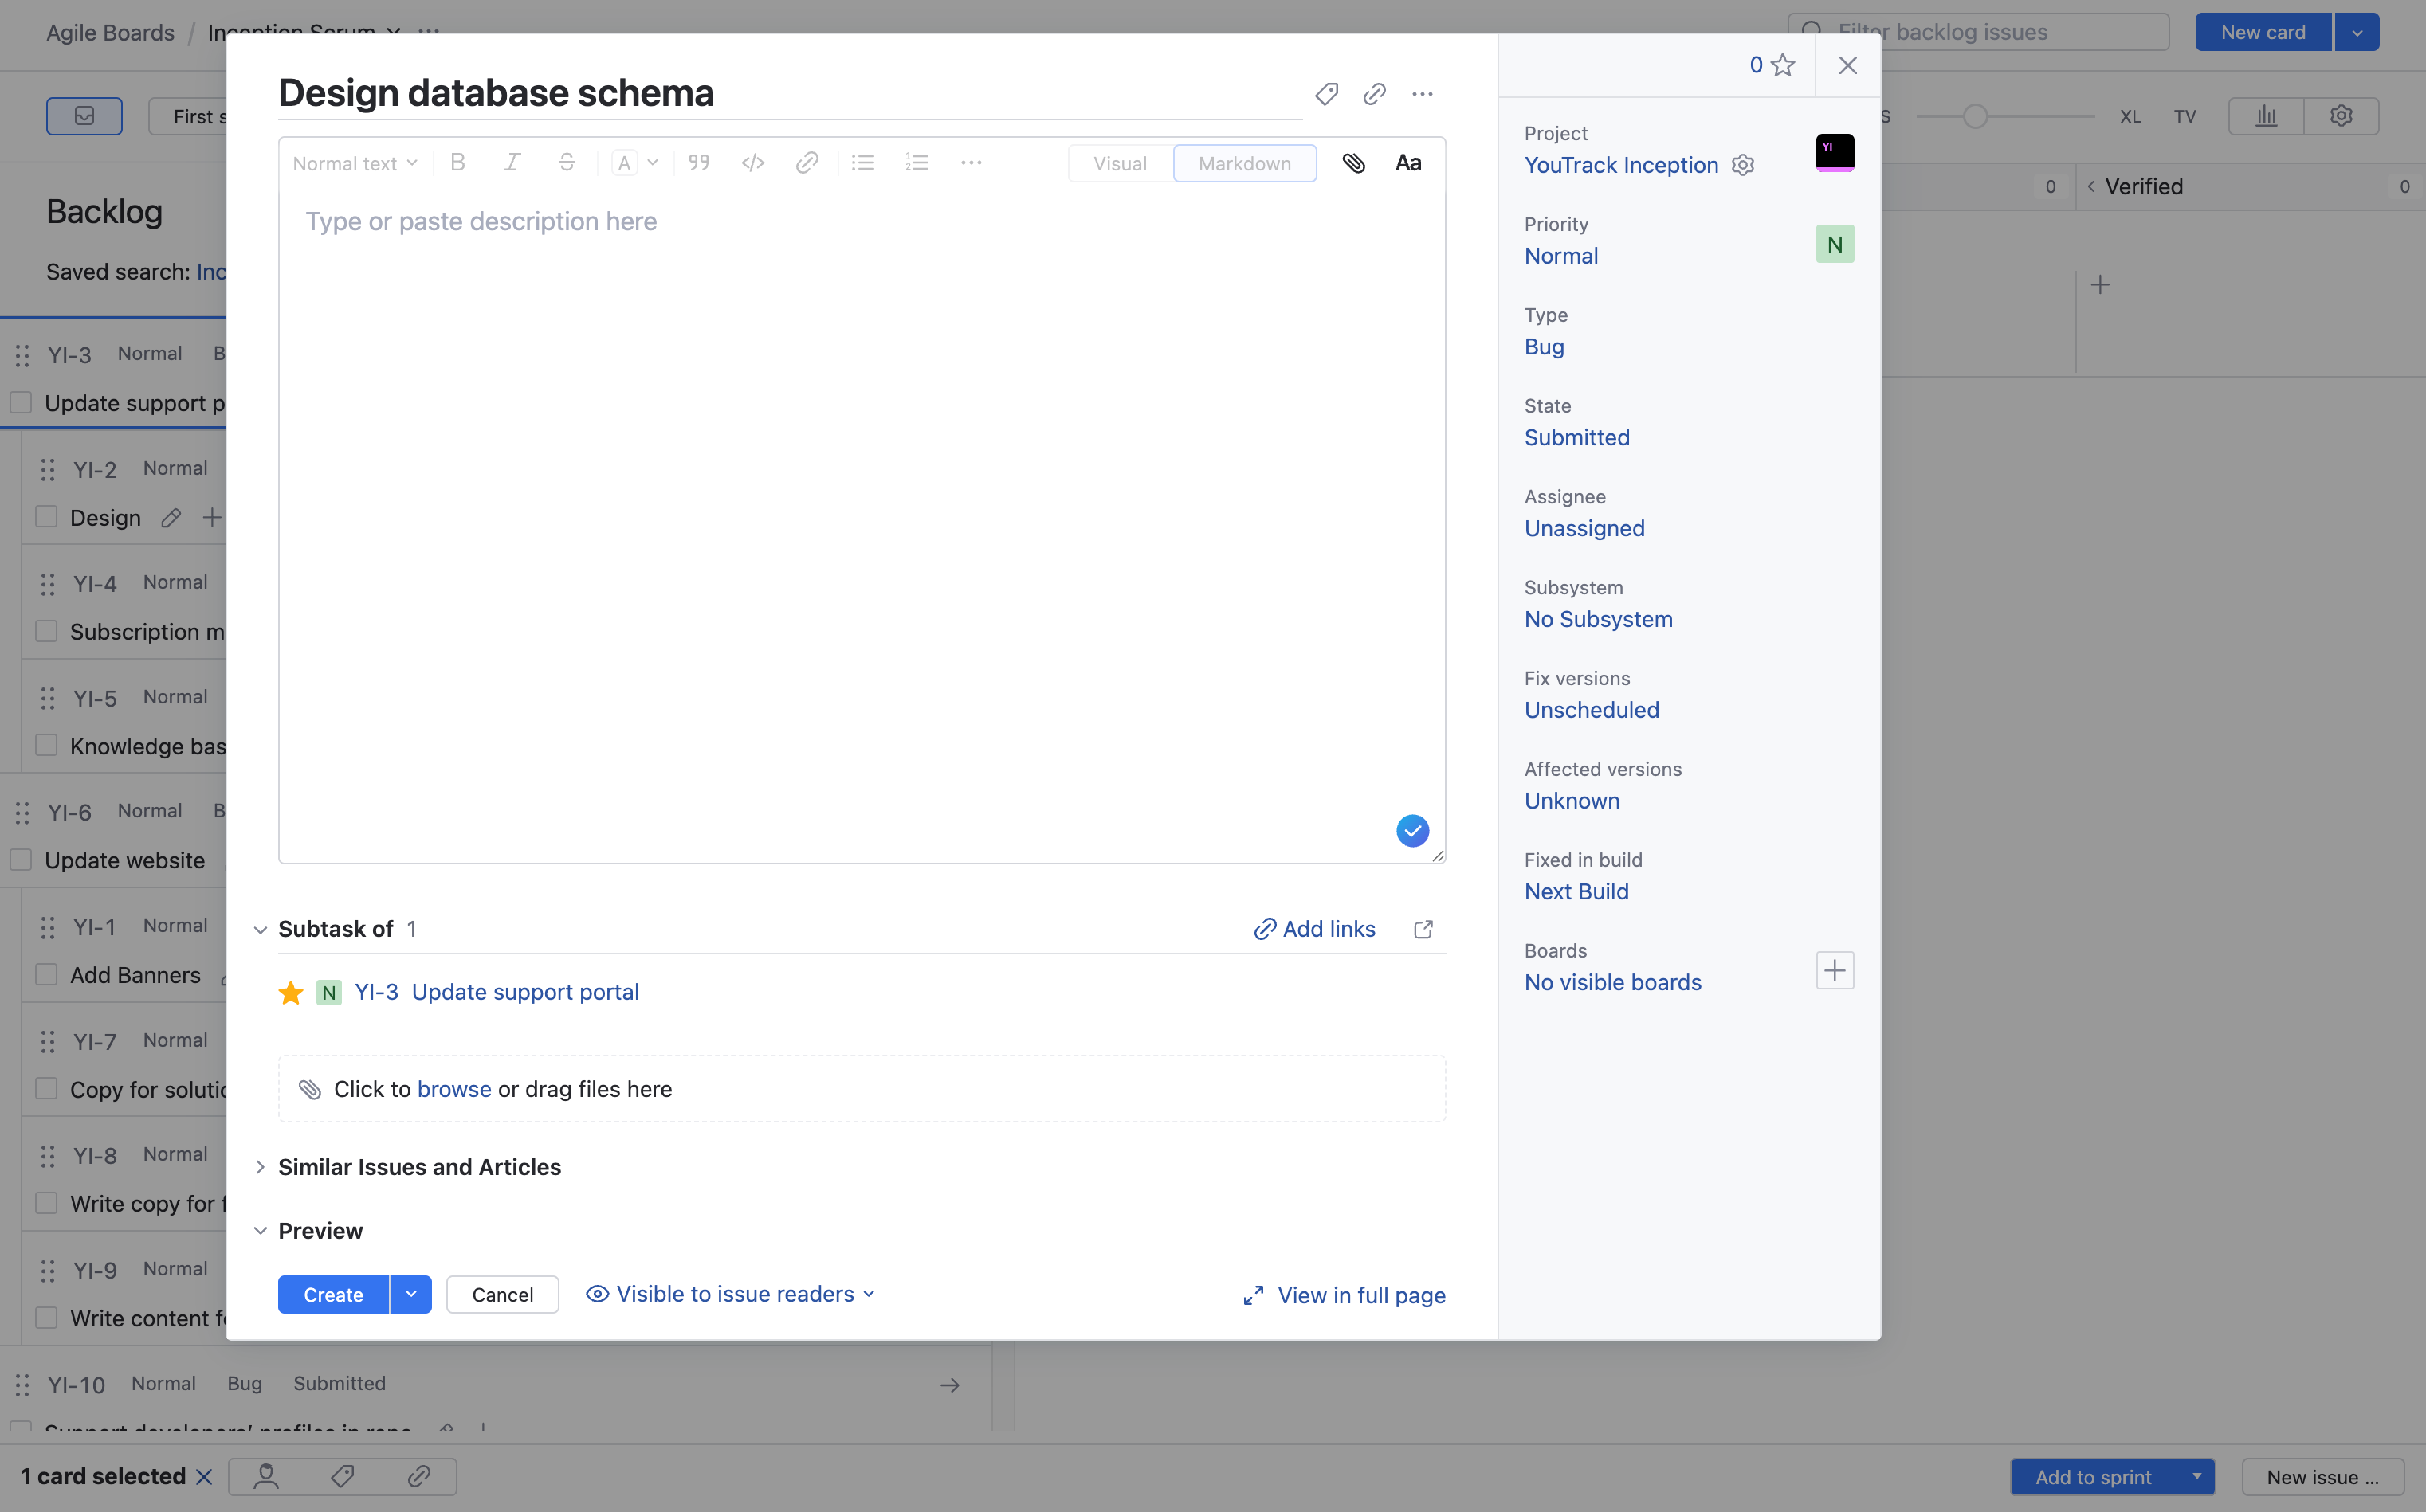The width and height of the screenshot is (2426, 1512).
Task: Open YouTrack Inception project settings gear
Action: point(1744,165)
